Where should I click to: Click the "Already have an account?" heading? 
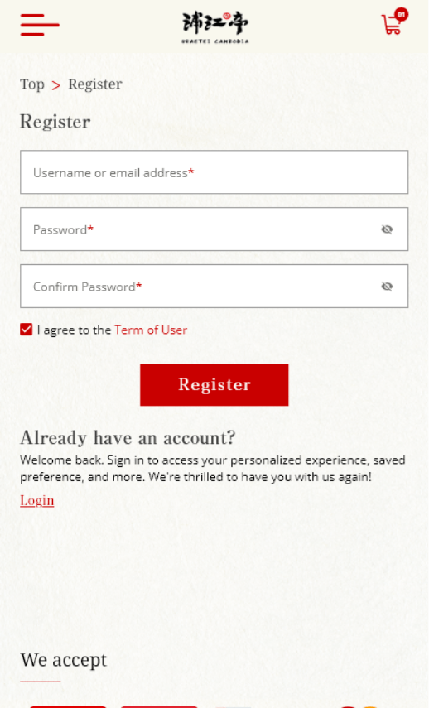click(x=128, y=437)
